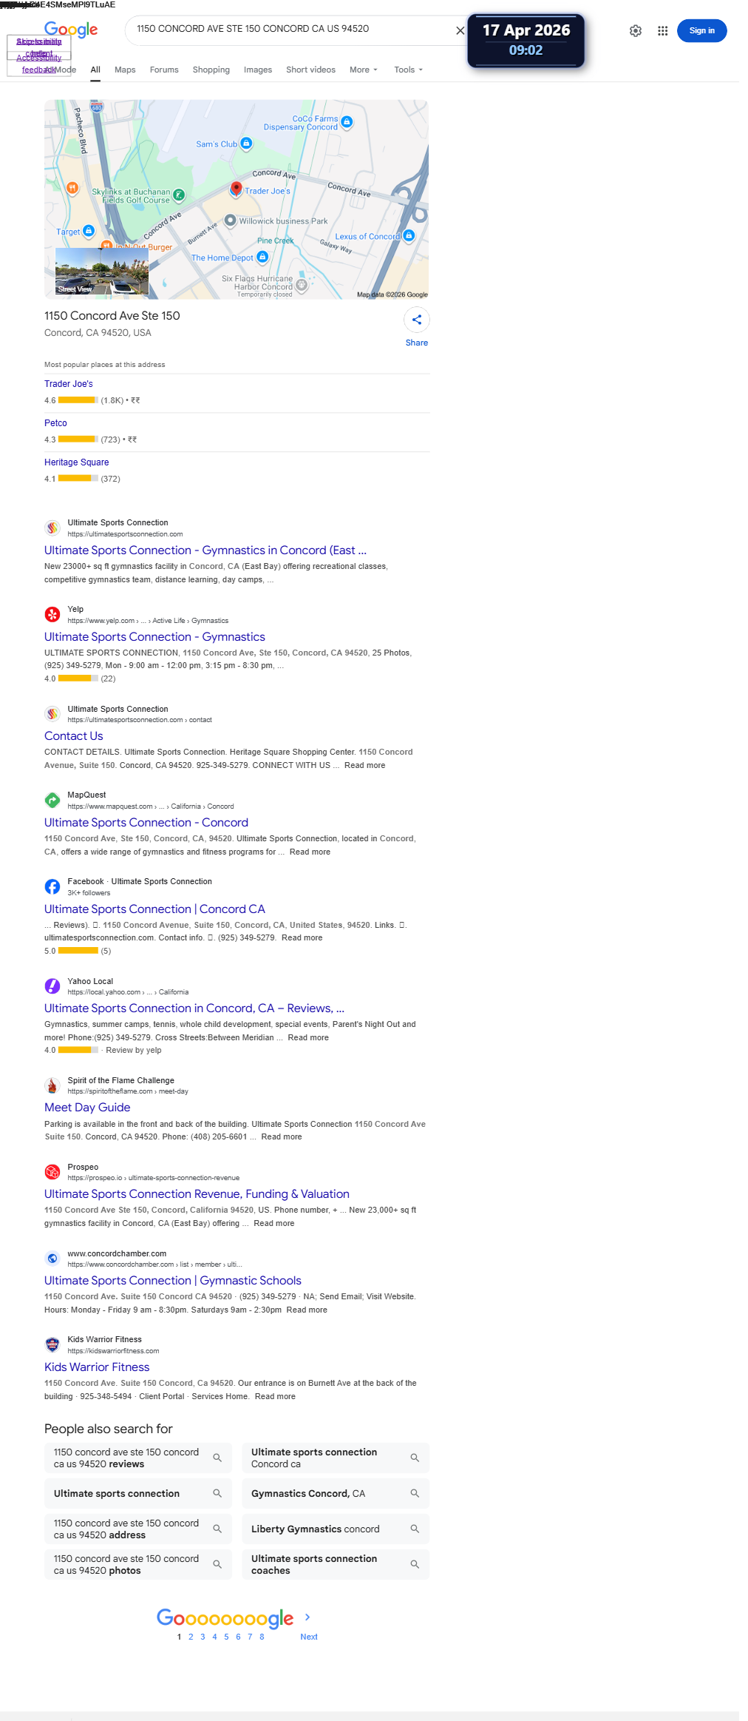
Task: Go to next results page via arrow
Action: click(x=307, y=1617)
